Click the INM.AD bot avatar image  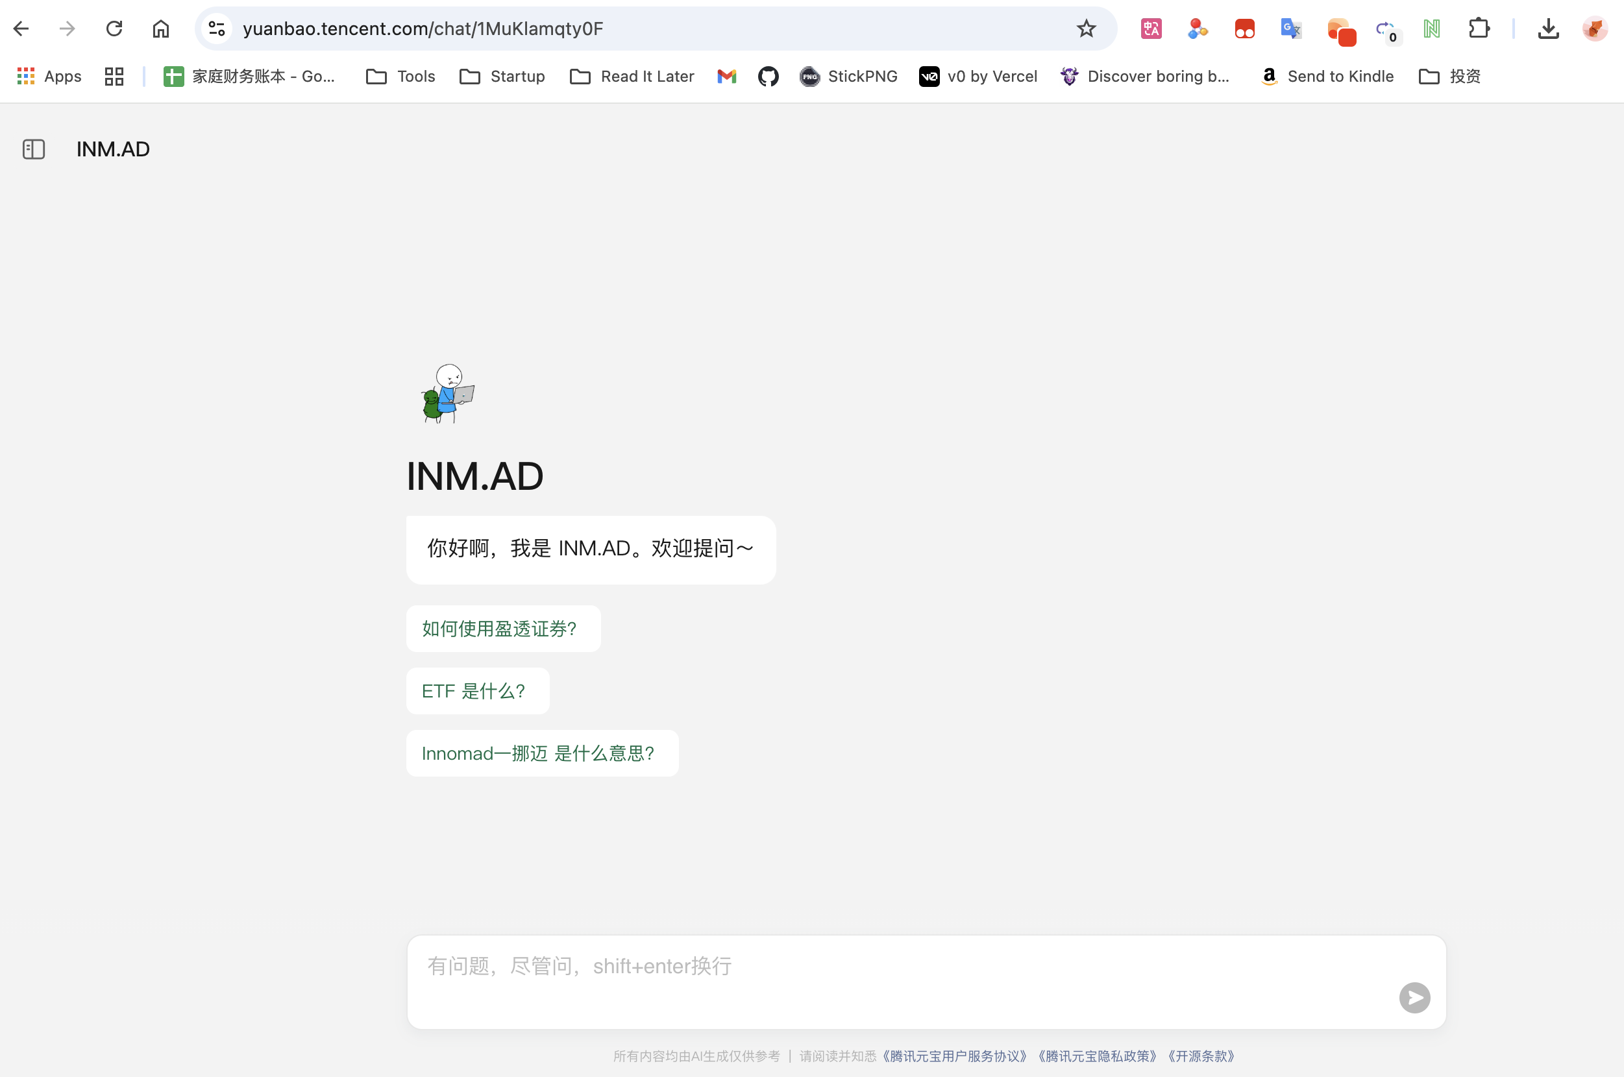click(448, 394)
